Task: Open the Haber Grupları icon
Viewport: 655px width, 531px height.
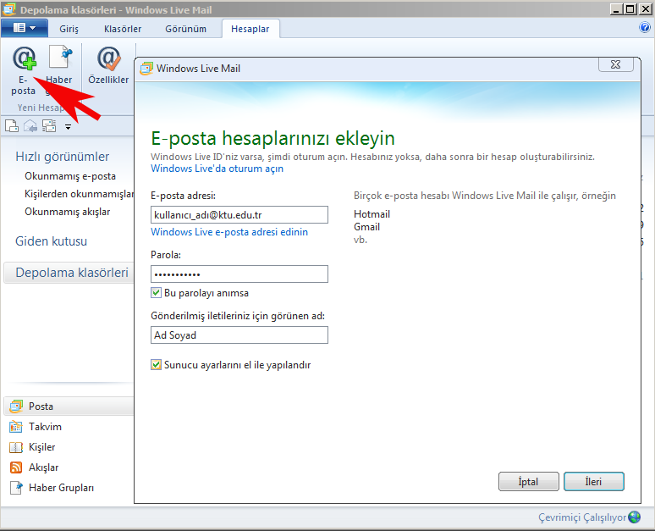Action: tap(16, 488)
